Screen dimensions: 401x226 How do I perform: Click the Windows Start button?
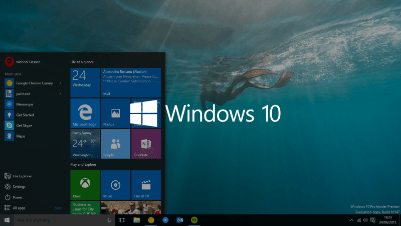[7, 220]
